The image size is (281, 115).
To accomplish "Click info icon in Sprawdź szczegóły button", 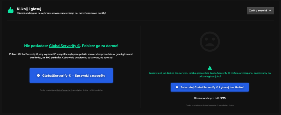I will [x=38, y=75].
